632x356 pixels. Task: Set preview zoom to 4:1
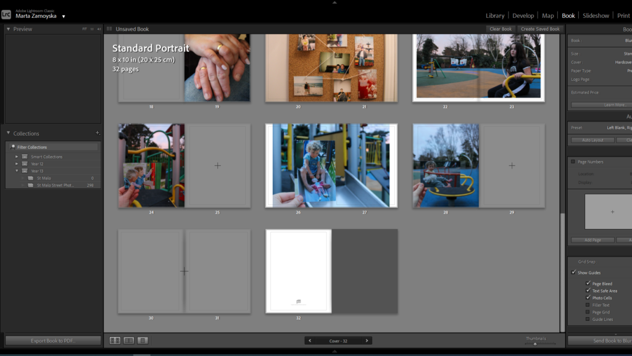click(x=99, y=29)
